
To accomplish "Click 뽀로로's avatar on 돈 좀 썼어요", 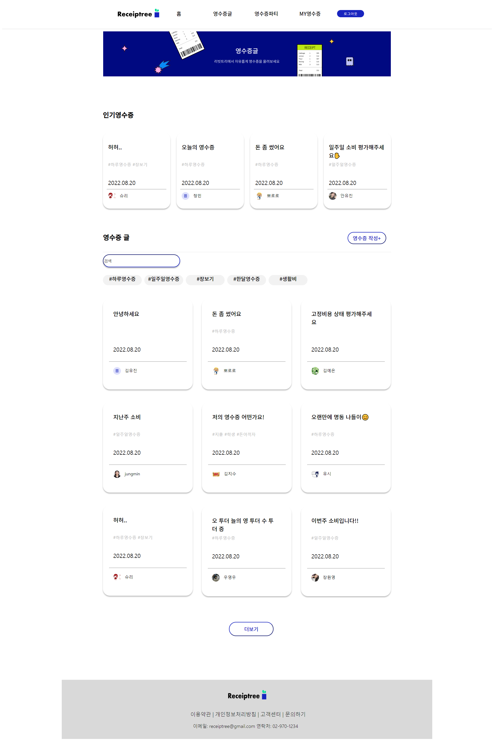I will [259, 195].
